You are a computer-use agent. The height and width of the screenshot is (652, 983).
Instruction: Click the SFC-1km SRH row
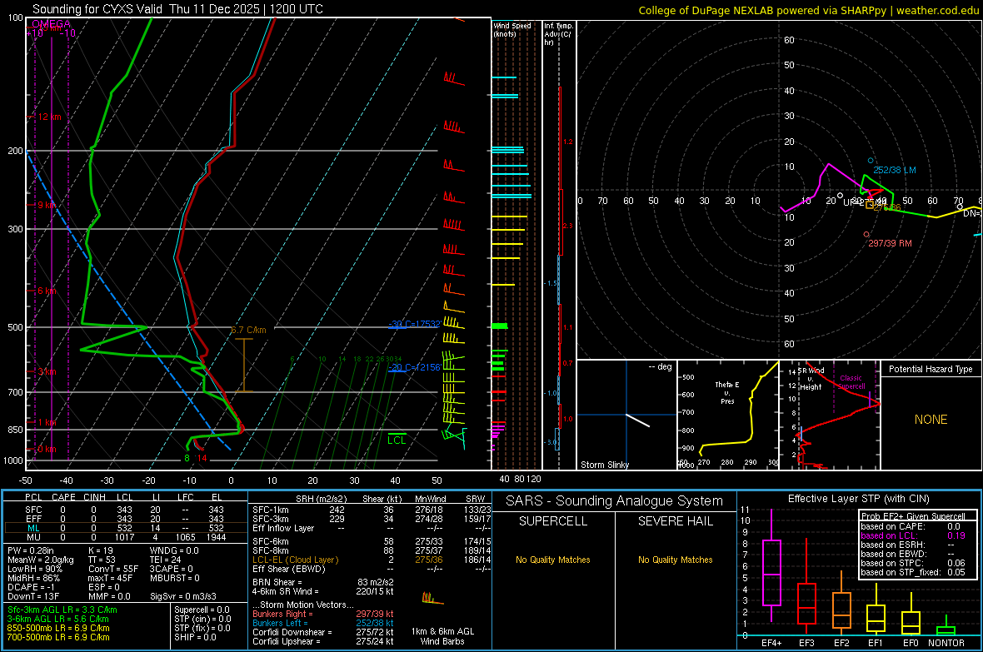(x=372, y=510)
